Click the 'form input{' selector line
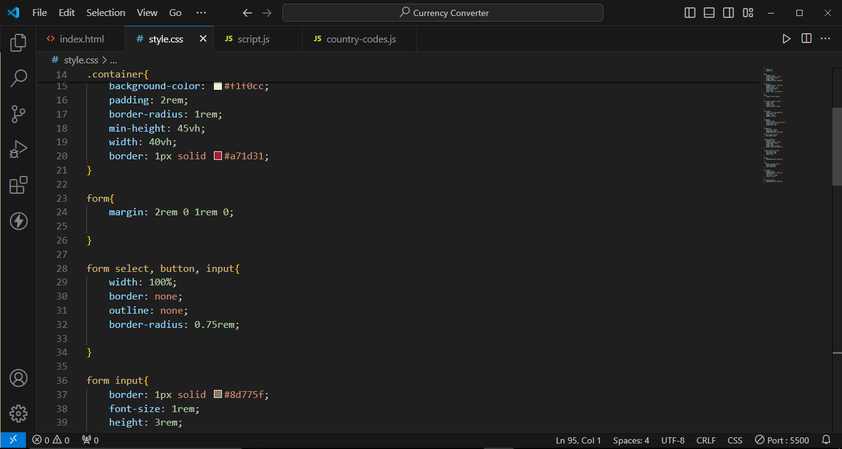This screenshot has width=842, height=449. (x=118, y=380)
